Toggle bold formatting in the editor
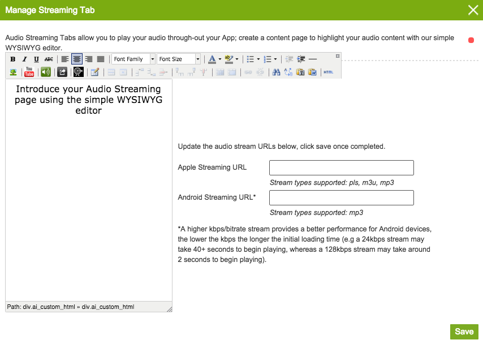Viewport: 483px width, 344px height. pos(13,59)
